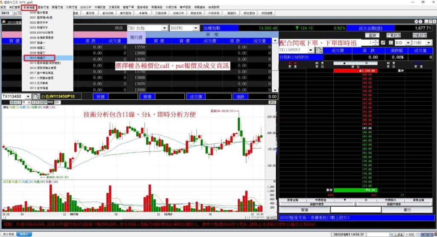Select the 5-minute chart period button

(x=38, y=102)
